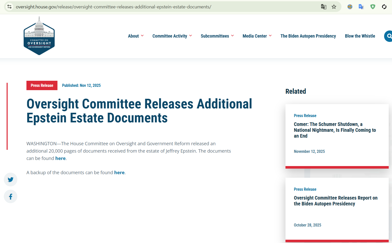Go to Blow the Whistle page

click(x=360, y=36)
